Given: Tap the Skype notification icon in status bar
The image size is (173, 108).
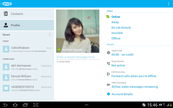Looking at the screenshot, I should click(144, 105).
